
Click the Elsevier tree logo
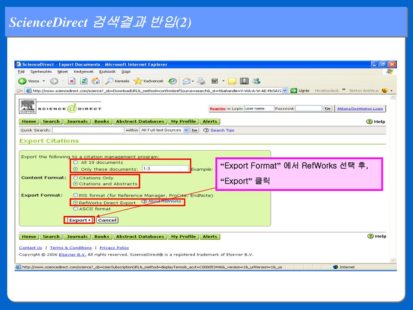(28, 107)
